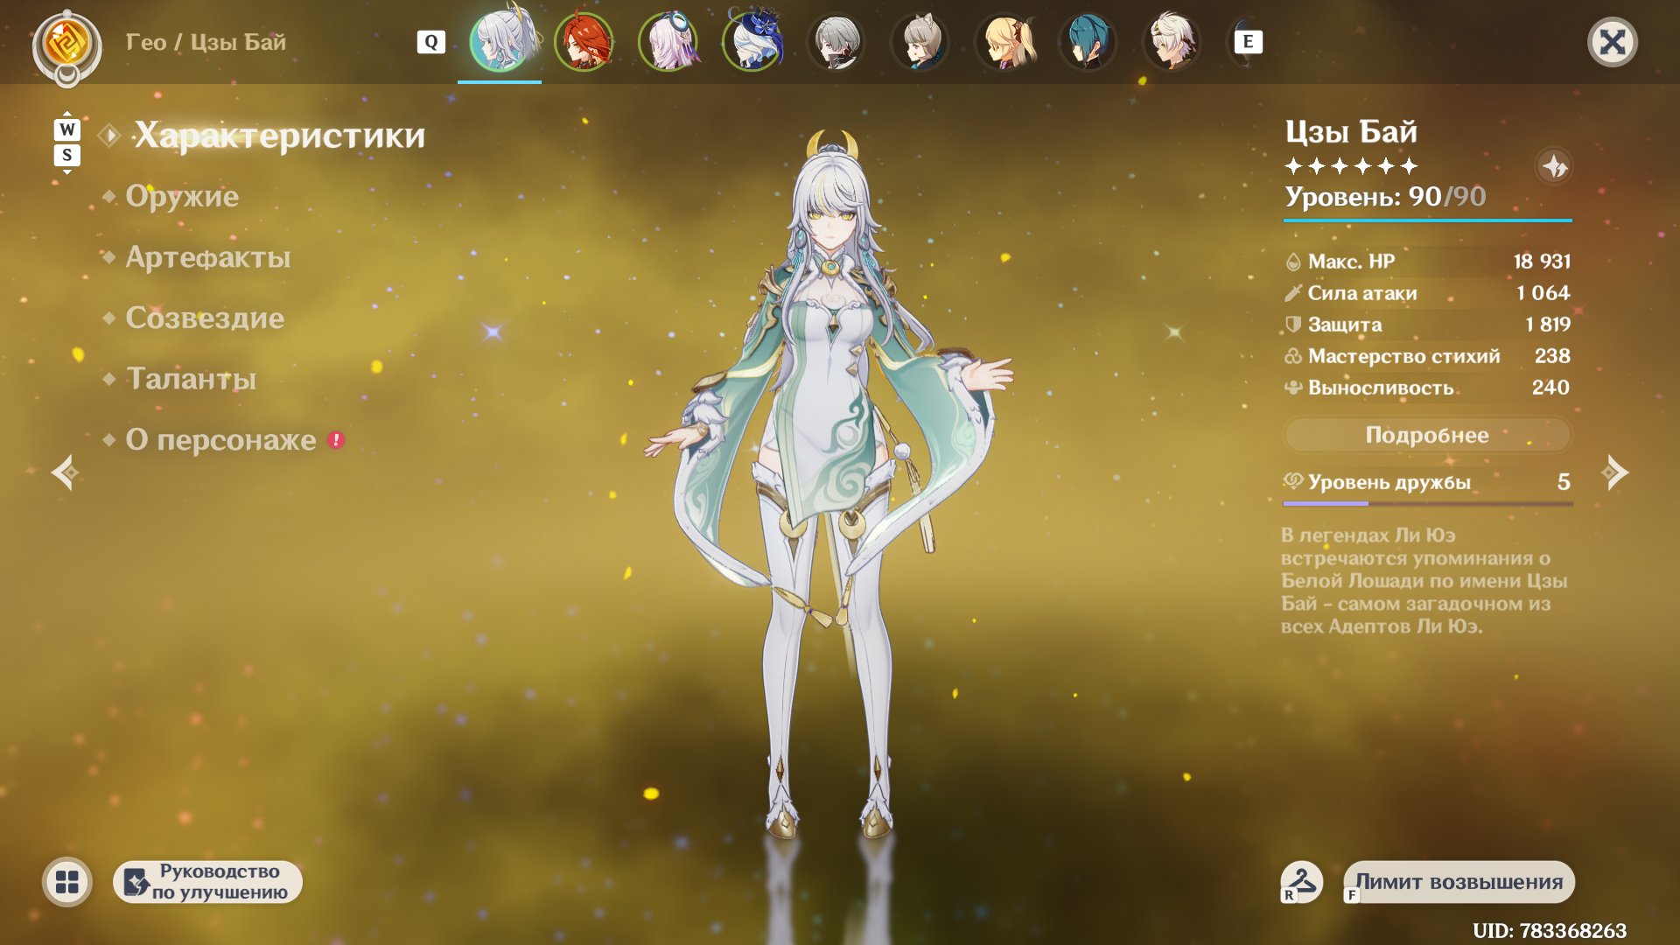Select the red-haired character avatar
The height and width of the screenshot is (945, 1680).
584,41
